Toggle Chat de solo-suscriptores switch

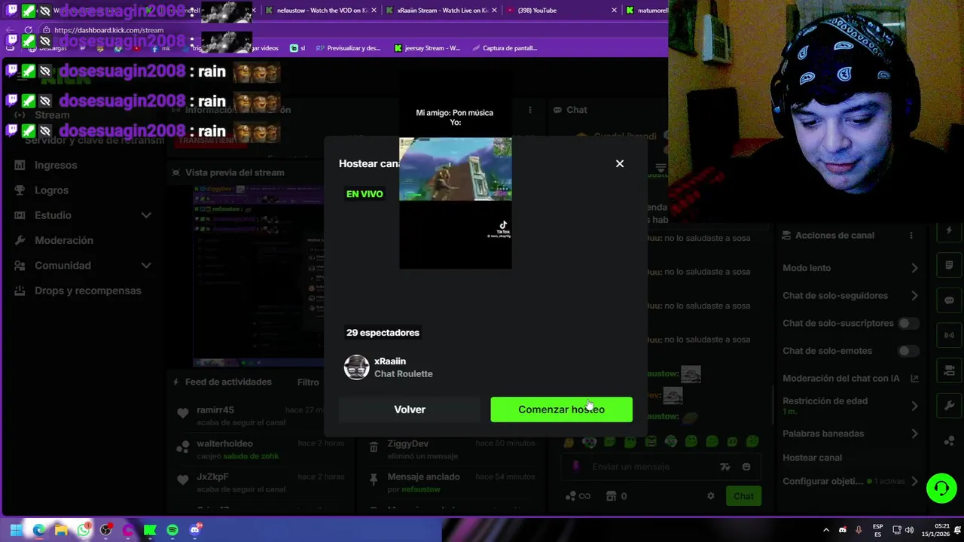pyautogui.click(x=908, y=323)
